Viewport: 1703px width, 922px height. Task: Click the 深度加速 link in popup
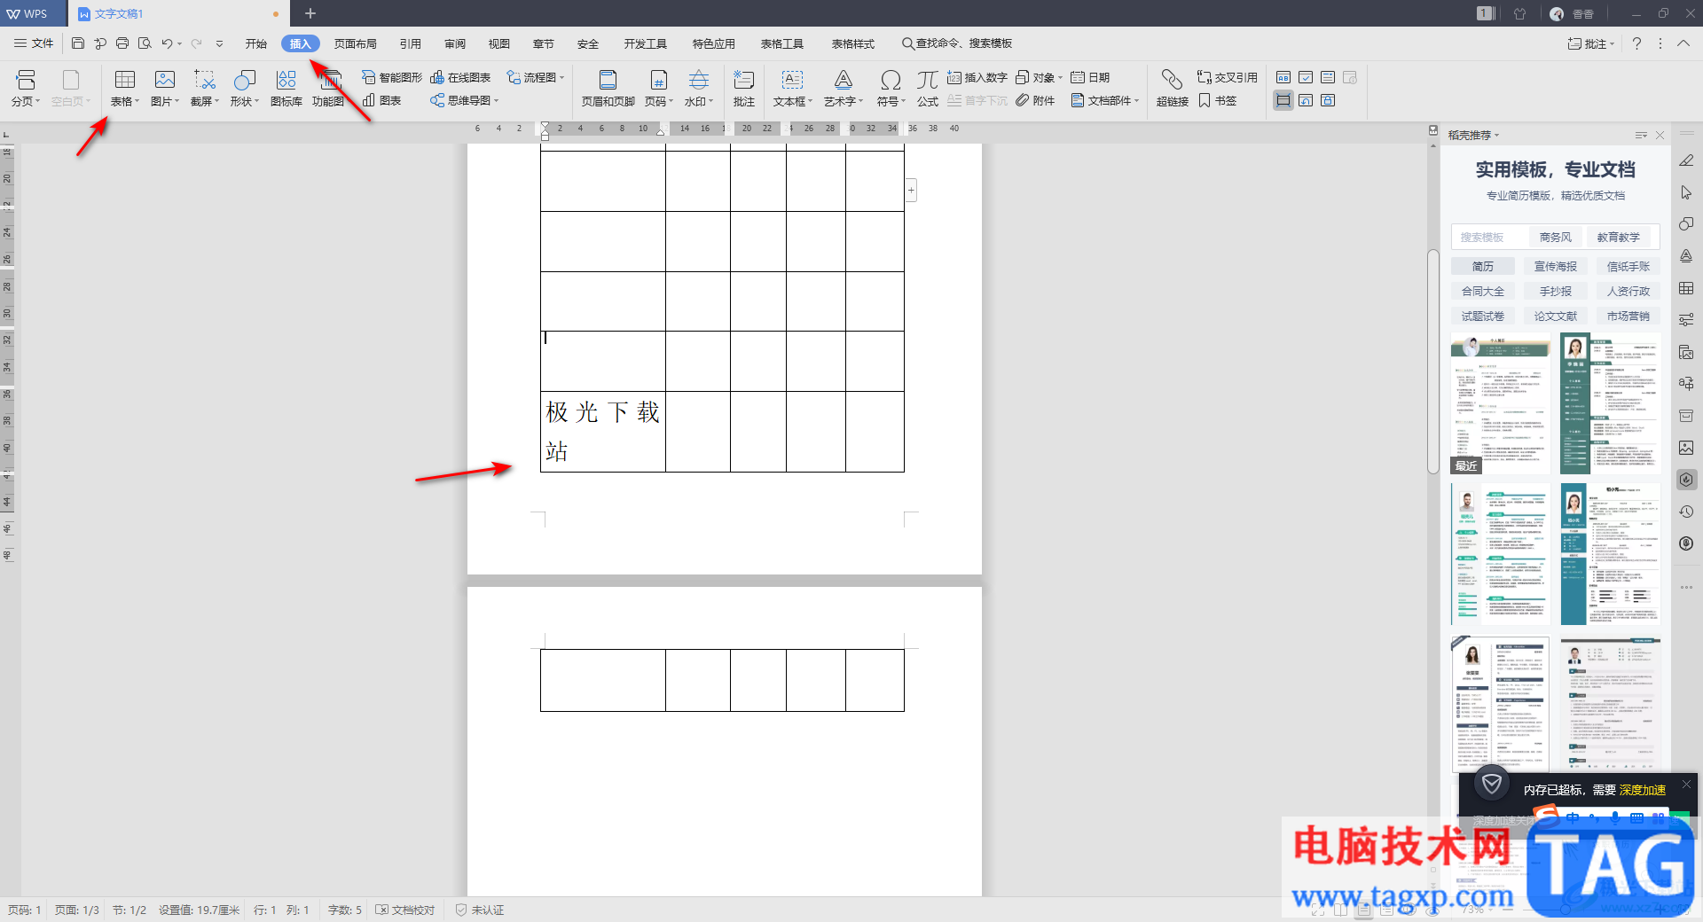[1643, 790]
